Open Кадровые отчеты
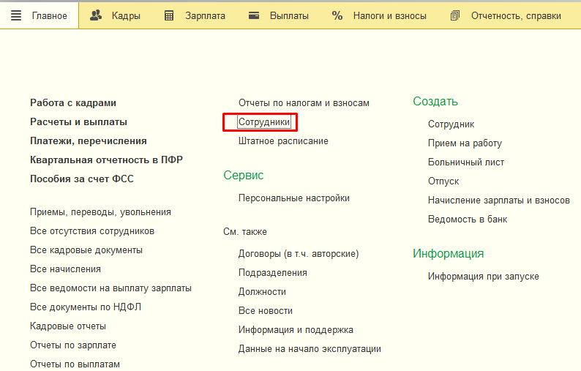This screenshot has height=371, width=581. click(68, 326)
